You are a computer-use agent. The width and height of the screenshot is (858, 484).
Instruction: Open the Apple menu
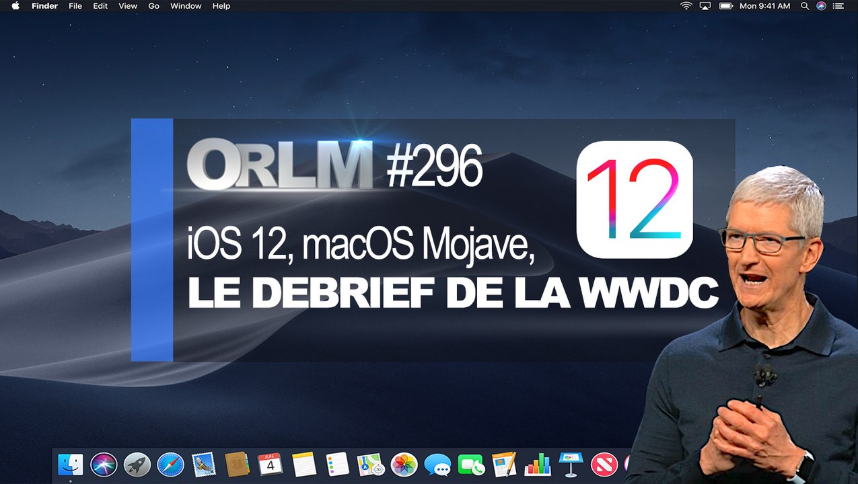coord(15,6)
